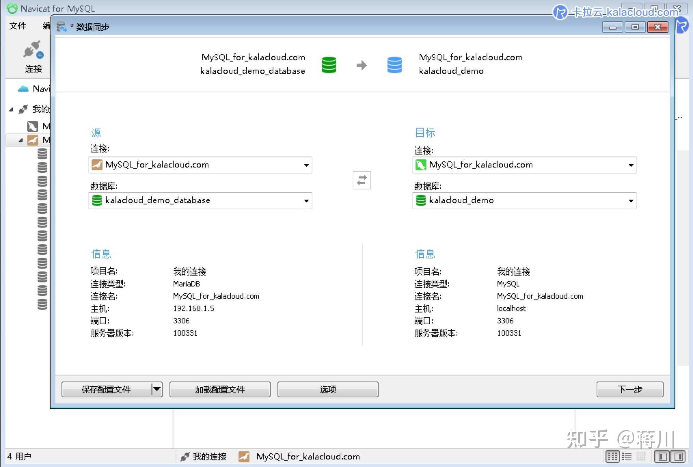The image size is (693, 467).
Task: Select the list view icon in status bar
Action: coord(626,456)
